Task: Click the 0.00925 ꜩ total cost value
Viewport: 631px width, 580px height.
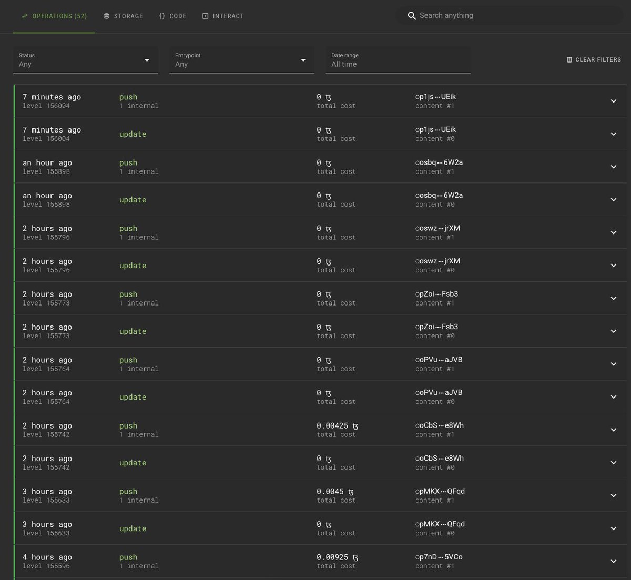Action: pos(337,557)
